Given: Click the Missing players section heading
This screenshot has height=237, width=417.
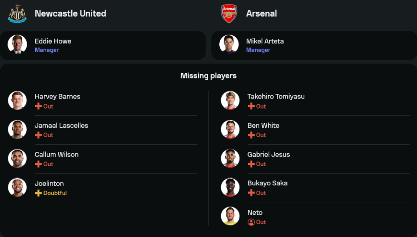Looking at the screenshot, I should coord(208,76).
